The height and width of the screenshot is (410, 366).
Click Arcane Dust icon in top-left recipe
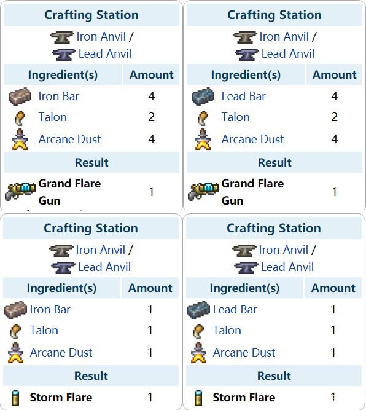pos(20,140)
